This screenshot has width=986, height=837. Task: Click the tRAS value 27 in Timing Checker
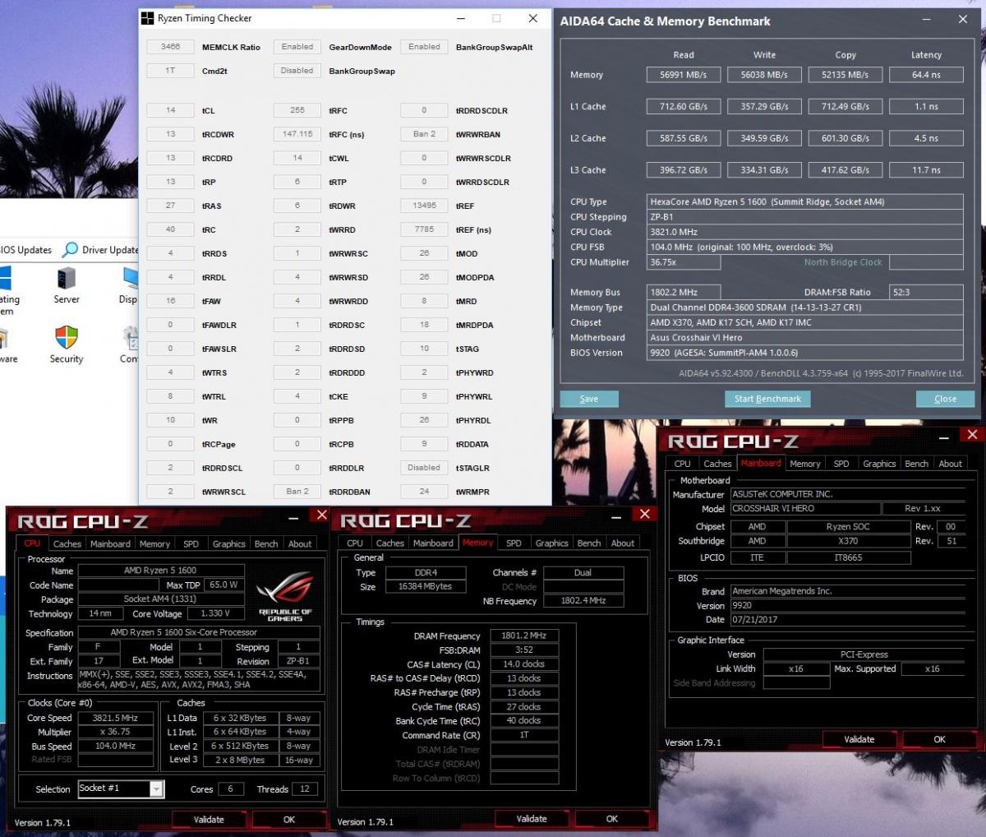(170, 206)
